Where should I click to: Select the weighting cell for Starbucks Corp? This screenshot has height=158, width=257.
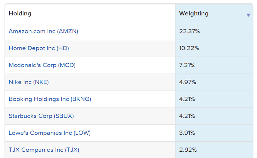pos(187,116)
